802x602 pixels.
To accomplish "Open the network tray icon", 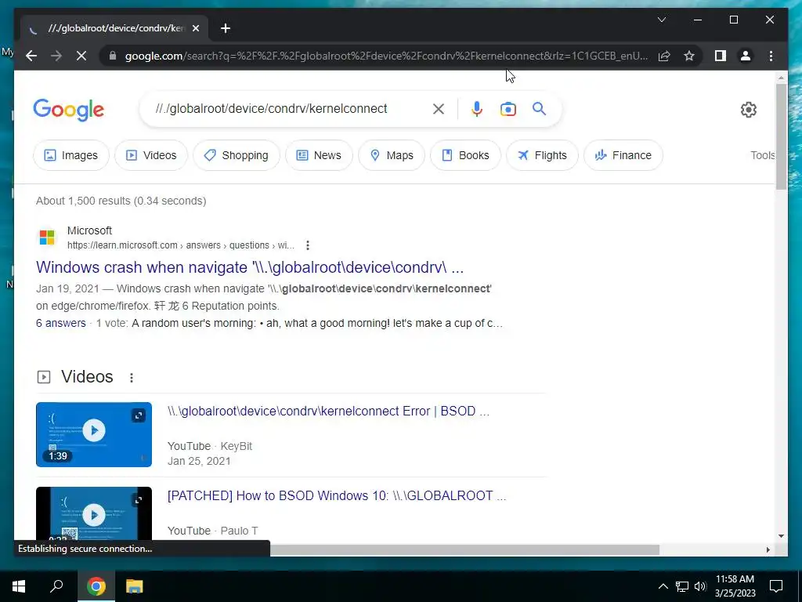I will click(682, 586).
